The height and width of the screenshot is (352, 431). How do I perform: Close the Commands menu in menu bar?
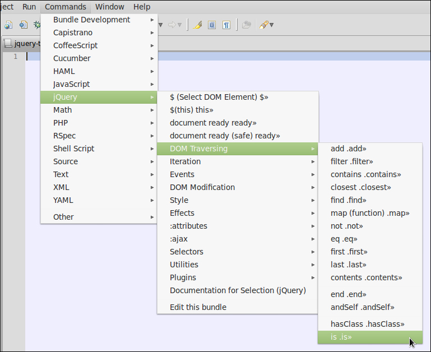coord(66,7)
